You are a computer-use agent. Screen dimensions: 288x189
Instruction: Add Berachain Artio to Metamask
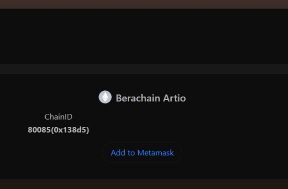coord(142,153)
